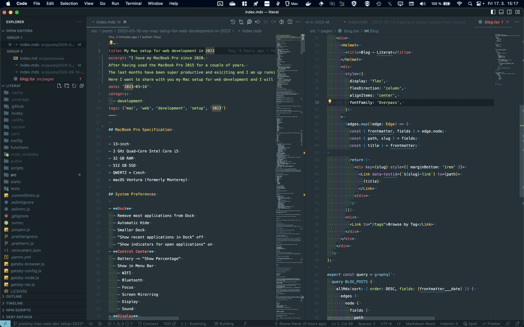This screenshot has width=524, height=327.
Task: Click Prettier formatter status in status bar
Action: coord(491,324)
